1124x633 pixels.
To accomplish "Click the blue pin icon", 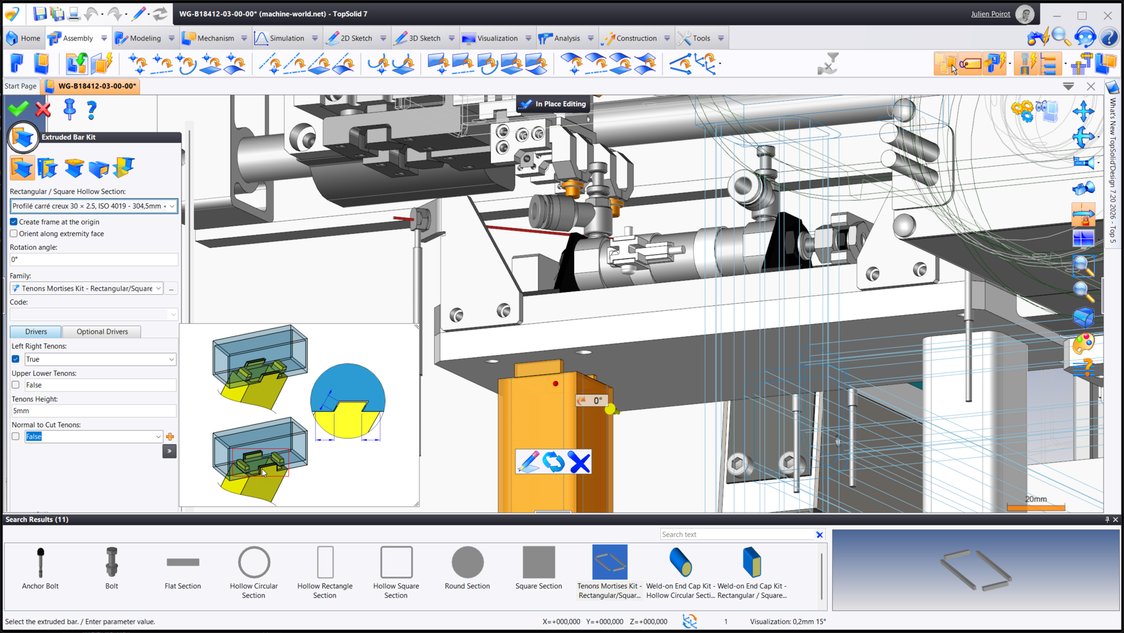I will click(x=69, y=109).
